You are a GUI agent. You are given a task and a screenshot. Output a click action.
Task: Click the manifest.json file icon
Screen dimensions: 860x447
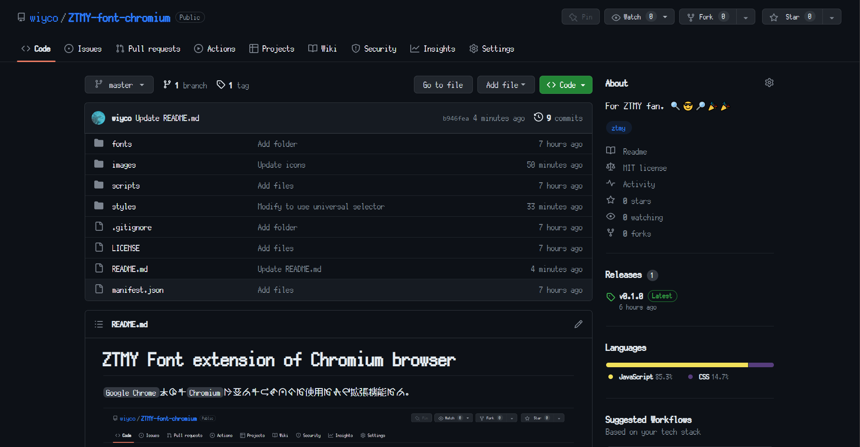[99, 289]
